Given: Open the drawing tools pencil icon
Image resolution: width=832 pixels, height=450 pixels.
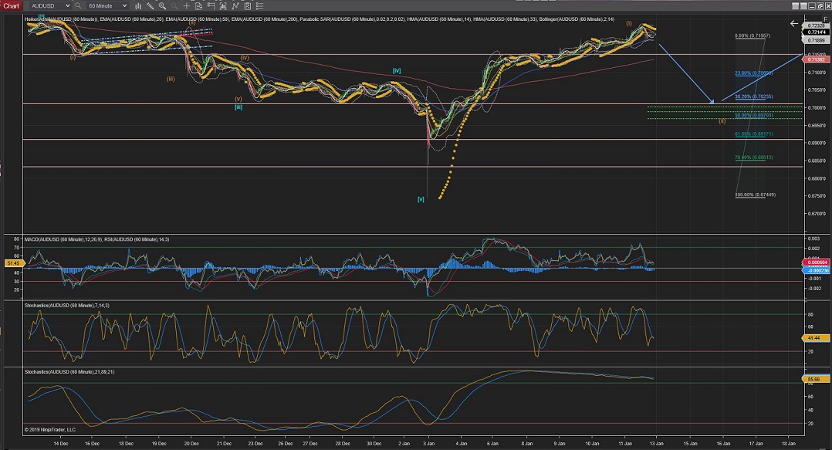Looking at the screenshot, I should pos(151,6).
